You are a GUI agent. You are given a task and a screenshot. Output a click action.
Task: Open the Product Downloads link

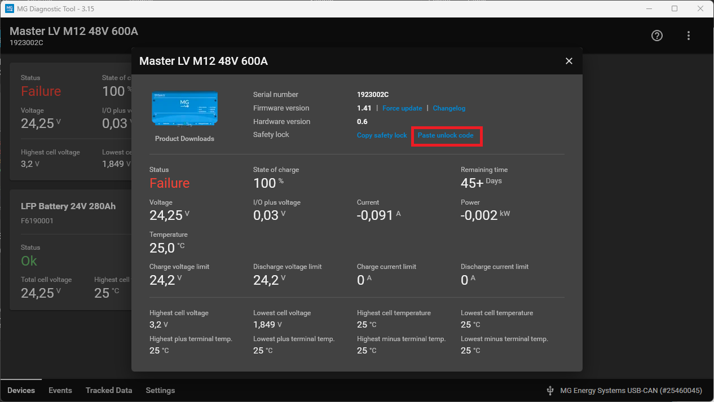[x=184, y=139]
